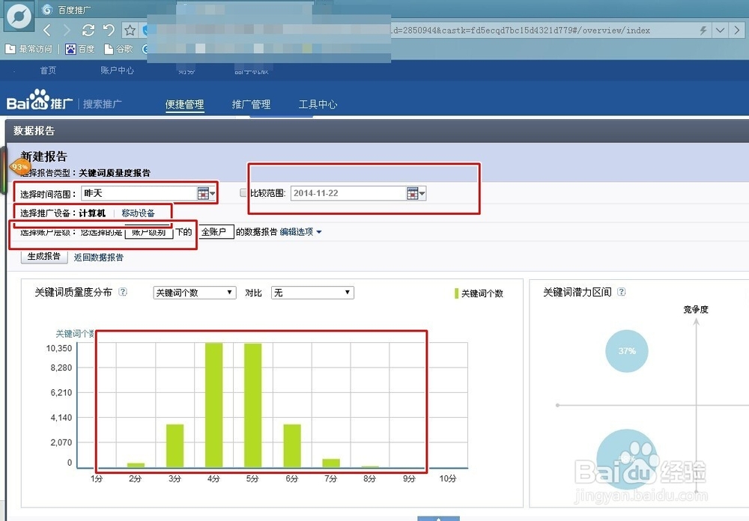Screen dimensions: 749x521
Task: Click the 竞争度 axis label
Action: [696, 309]
